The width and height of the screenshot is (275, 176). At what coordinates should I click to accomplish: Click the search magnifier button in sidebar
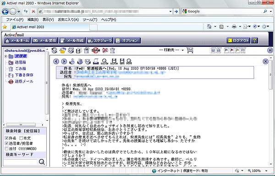(42, 162)
